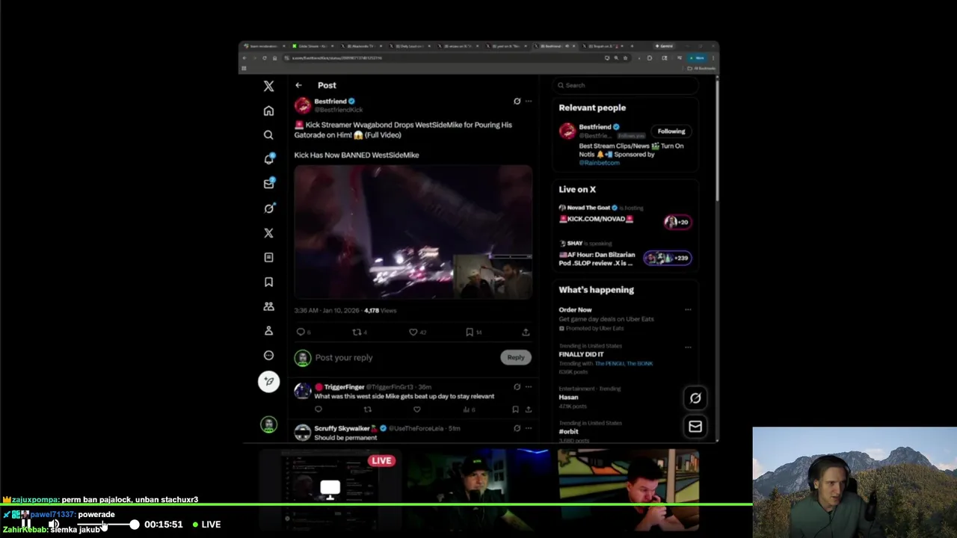Click the repost icon under the main post
957x538 pixels.
[357, 332]
